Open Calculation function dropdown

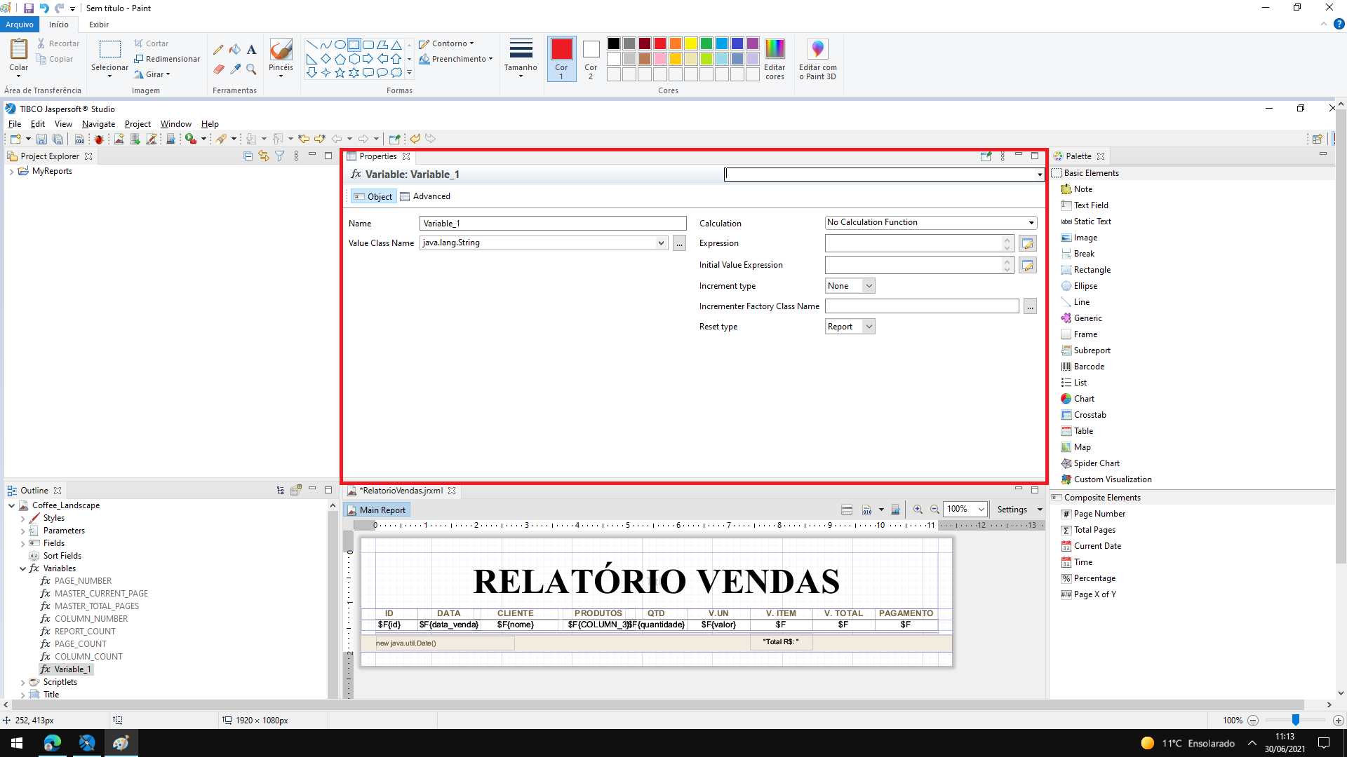(930, 223)
